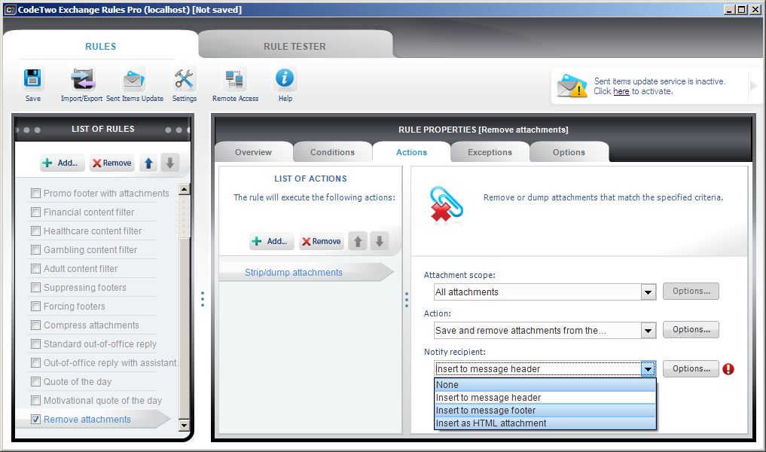Click the app icon in title bar
The width and height of the screenshot is (766, 452).
tap(10, 10)
